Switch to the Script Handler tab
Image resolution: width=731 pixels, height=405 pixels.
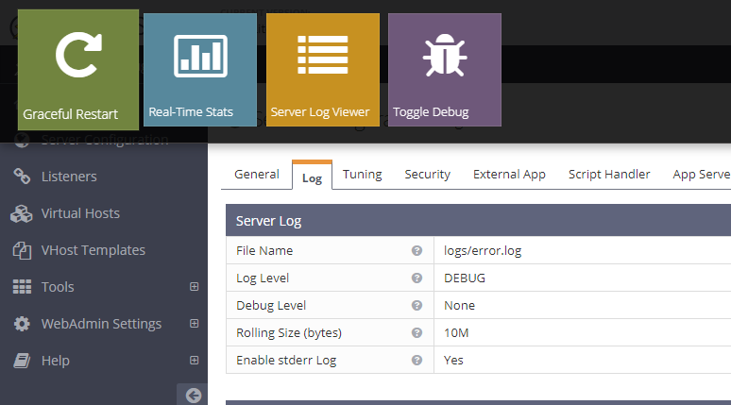pyautogui.click(x=609, y=175)
